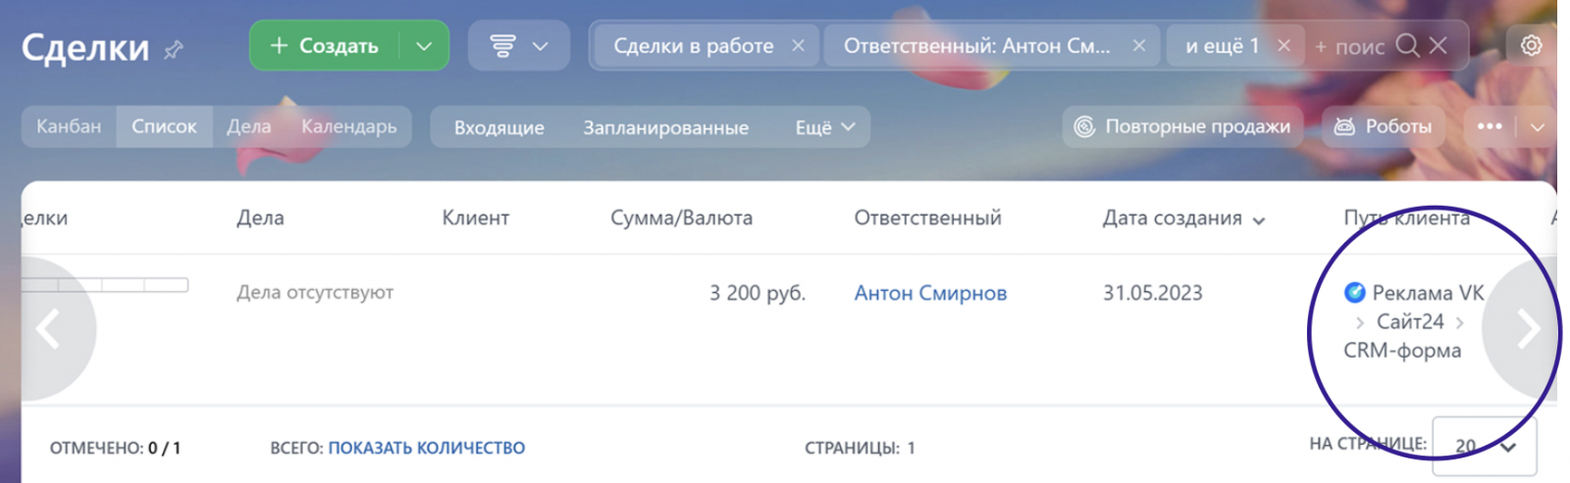Expand the Ещё menu
This screenshot has height=483, width=1570.
coord(825,127)
